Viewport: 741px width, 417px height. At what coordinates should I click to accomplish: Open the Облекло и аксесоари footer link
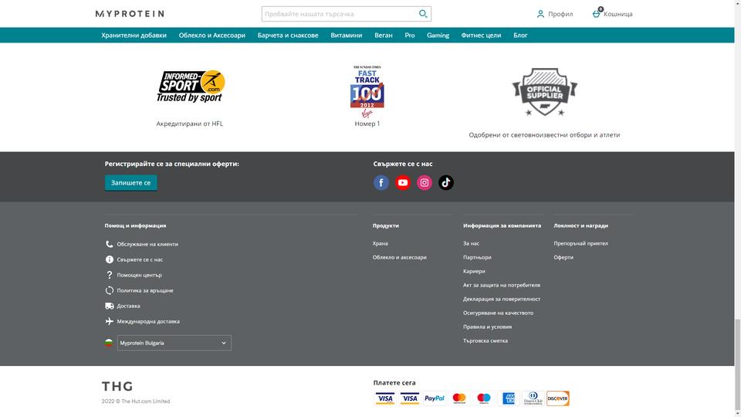[399, 257]
